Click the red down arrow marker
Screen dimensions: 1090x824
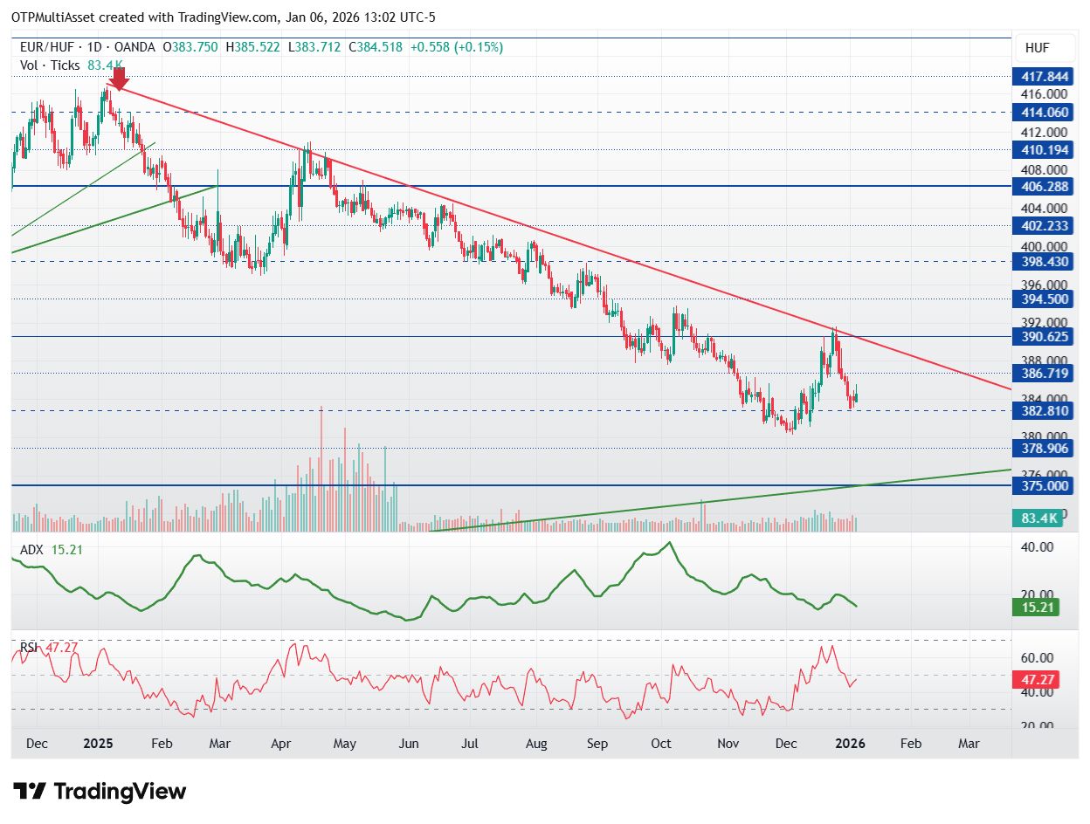tap(121, 79)
